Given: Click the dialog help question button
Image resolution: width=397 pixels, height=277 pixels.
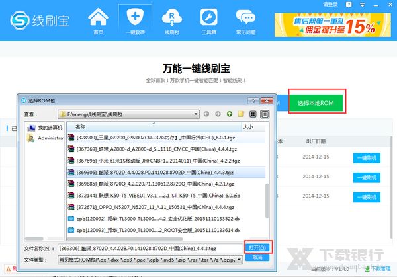Looking at the screenshot, I should [253, 100].
